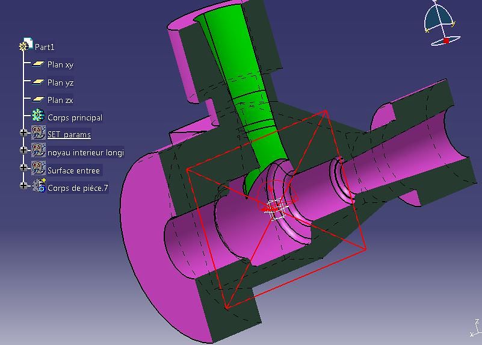This screenshot has height=345, width=482.
Task: Click the compass y axis handle
Action: point(453,24)
